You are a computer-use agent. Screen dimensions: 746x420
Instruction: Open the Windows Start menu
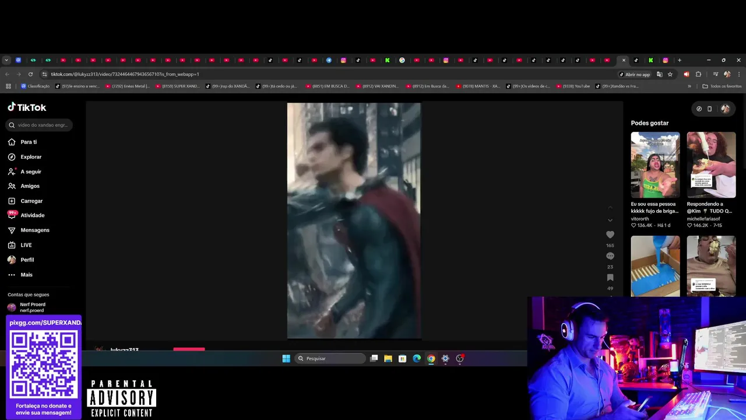286,358
